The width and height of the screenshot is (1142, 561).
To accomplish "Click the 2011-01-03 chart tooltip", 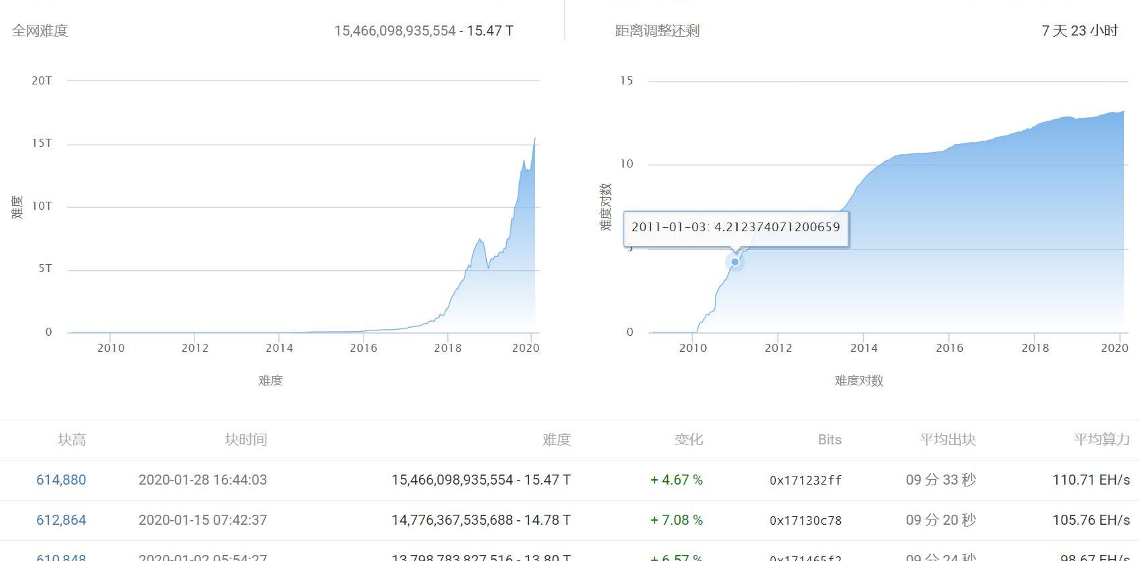I will pyautogui.click(x=736, y=227).
